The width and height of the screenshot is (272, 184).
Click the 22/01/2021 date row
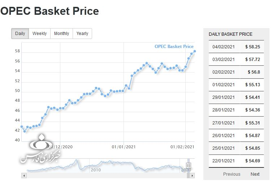[x=224, y=161]
